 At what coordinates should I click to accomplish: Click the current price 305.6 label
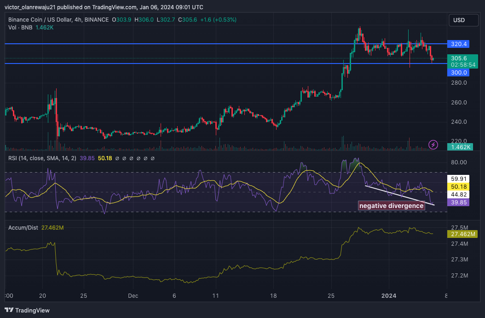(459, 58)
